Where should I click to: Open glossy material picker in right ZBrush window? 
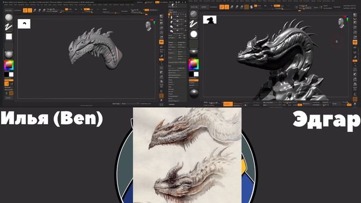pyautogui.click(x=193, y=54)
